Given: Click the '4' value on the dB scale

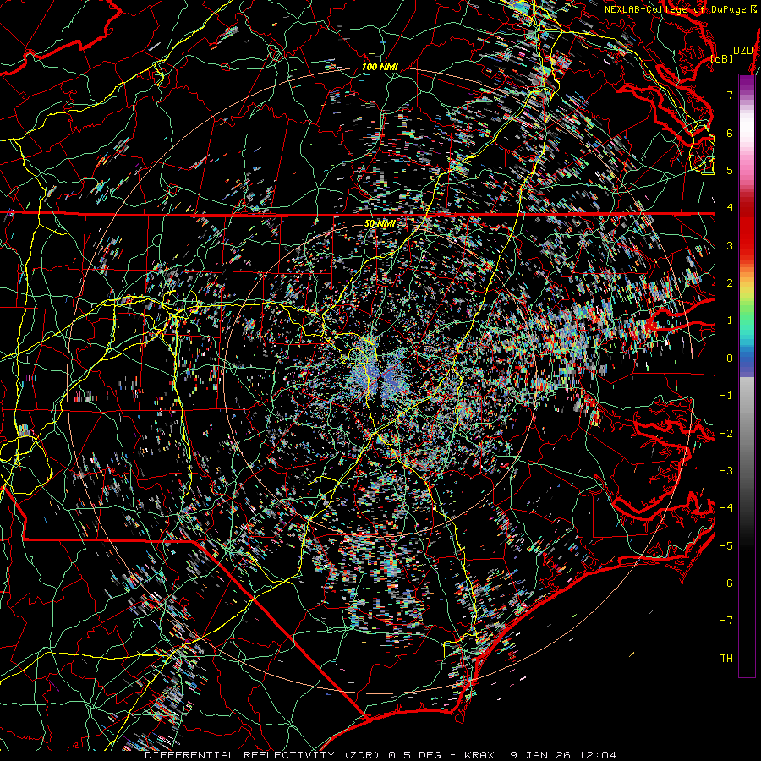Looking at the screenshot, I should pos(730,208).
